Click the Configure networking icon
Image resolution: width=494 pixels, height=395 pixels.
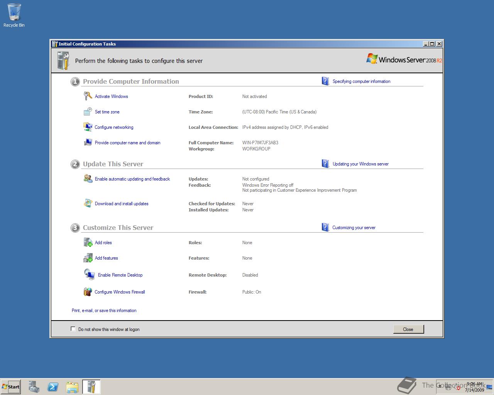[x=88, y=127]
